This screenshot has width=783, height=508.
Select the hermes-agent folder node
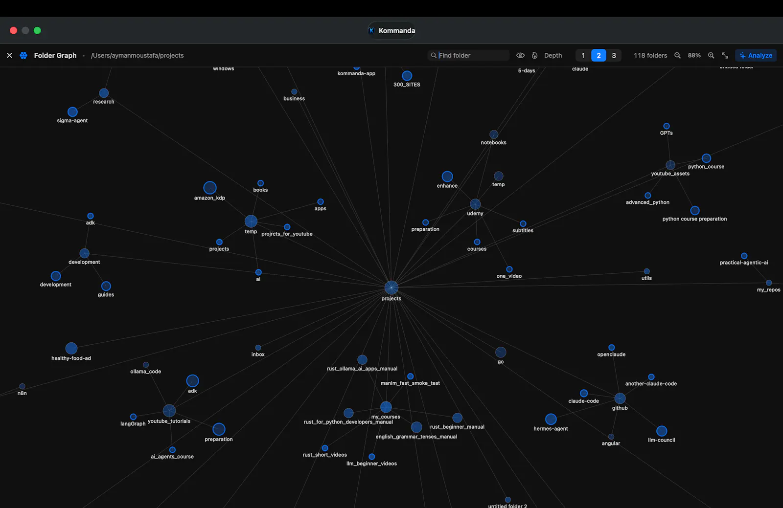pos(551,419)
